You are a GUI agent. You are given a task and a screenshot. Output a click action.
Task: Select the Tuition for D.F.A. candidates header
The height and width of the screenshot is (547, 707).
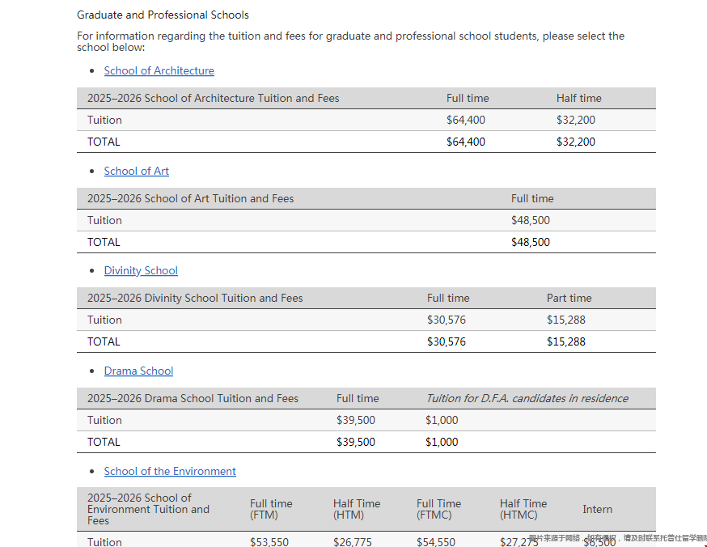(x=527, y=398)
